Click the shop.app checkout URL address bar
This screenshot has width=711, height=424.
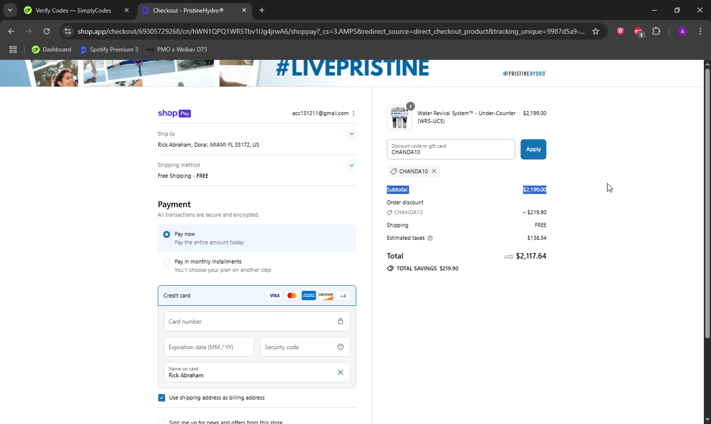tap(331, 31)
